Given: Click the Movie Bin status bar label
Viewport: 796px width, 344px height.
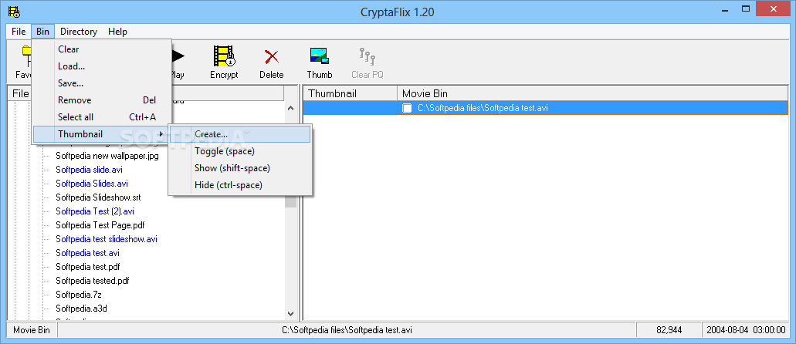Looking at the screenshot, I should 32,330.
